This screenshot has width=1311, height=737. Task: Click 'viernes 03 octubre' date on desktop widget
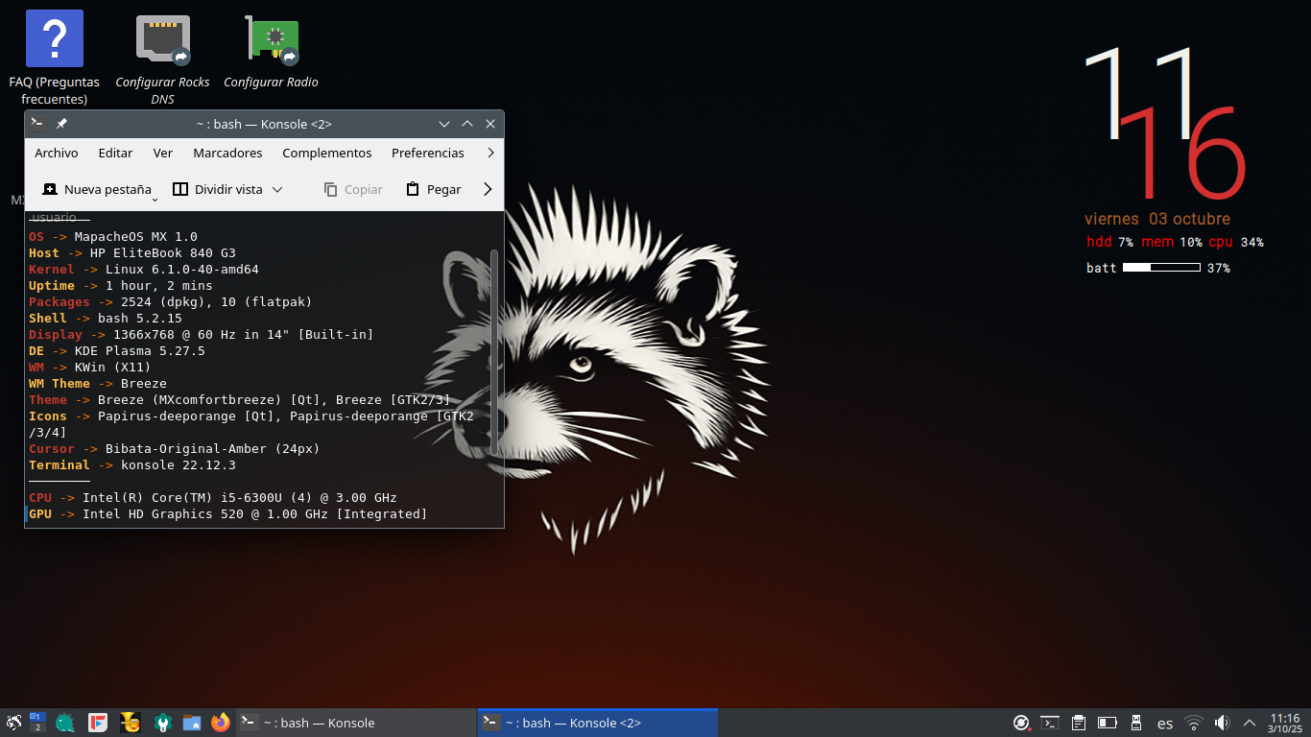[1157, 219]
